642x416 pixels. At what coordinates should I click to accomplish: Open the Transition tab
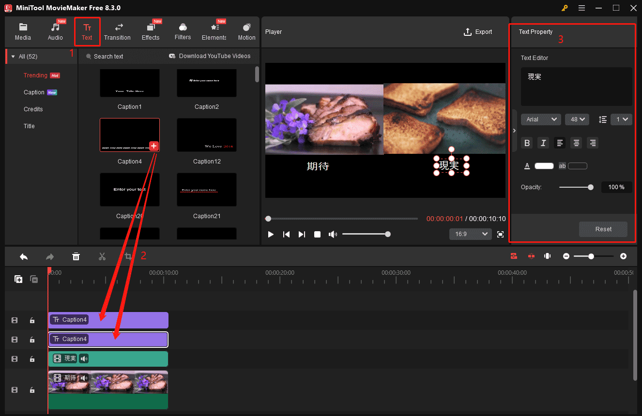(x=117, y=31)
